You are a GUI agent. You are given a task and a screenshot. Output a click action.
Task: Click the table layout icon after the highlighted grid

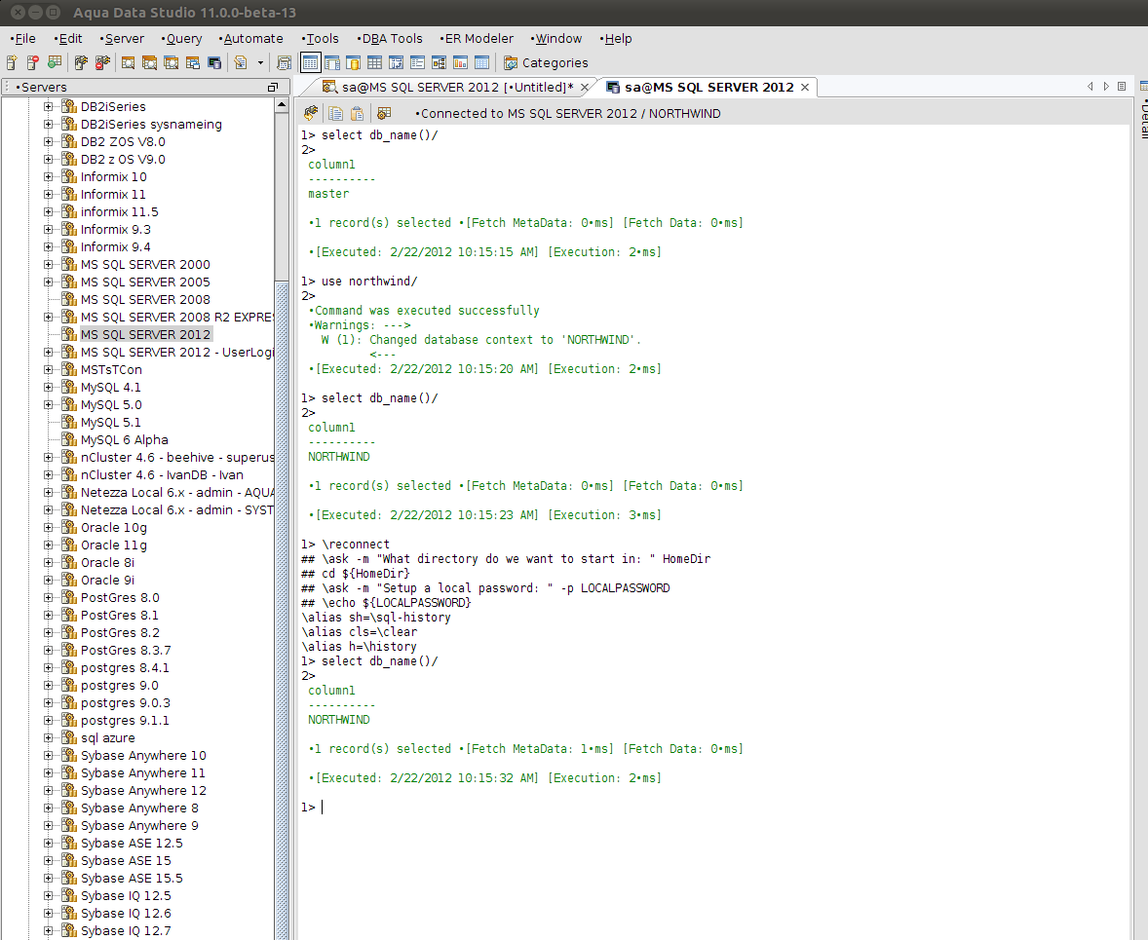331,63
